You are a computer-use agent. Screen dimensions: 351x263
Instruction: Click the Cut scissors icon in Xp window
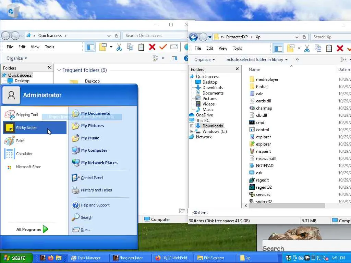coord(307,49)
